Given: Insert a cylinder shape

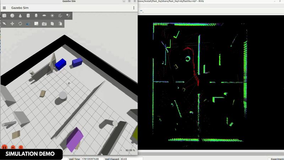Looking at the screenshot, I should (x=28, y=16).
